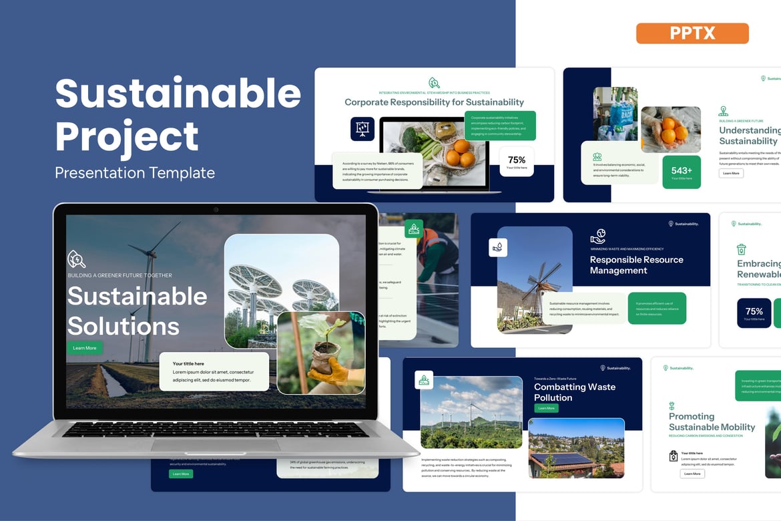Click the recycle bin icon above Embracing Renewable
The image size is (781, 521).
pyautogui.click(x=741, y=248)
